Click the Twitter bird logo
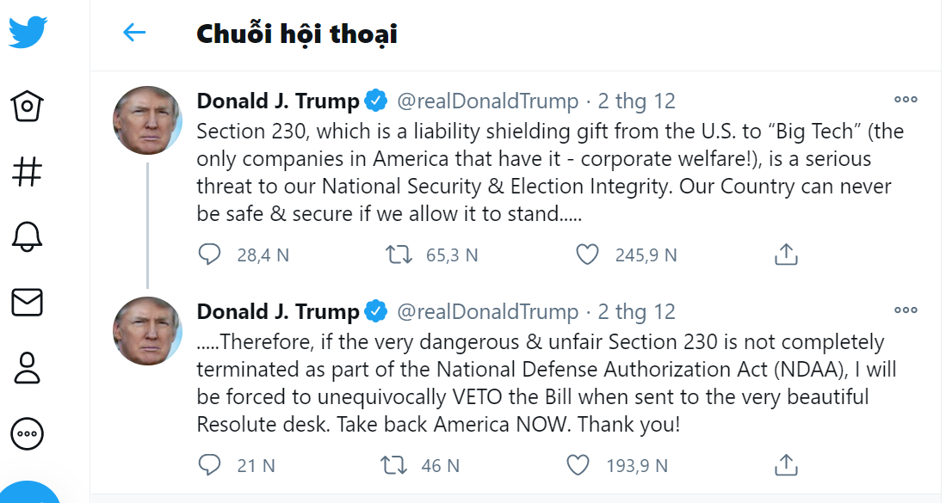 click(x=28, y=32)
